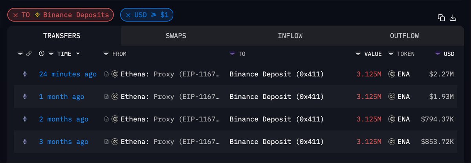This screenshot has height=163, width=471.
Task: Open the TO column filter
Action: tap(232, 54)
